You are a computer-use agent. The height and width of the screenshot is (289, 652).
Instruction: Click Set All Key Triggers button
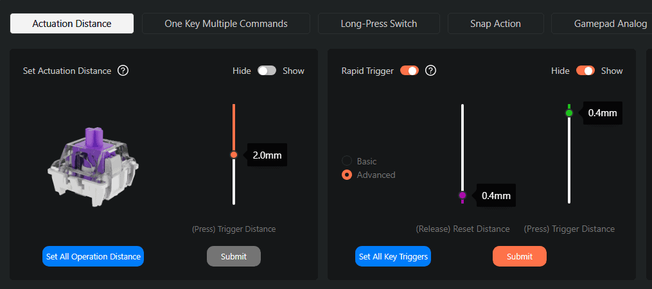pyautogui.click(x=393, y=256)
